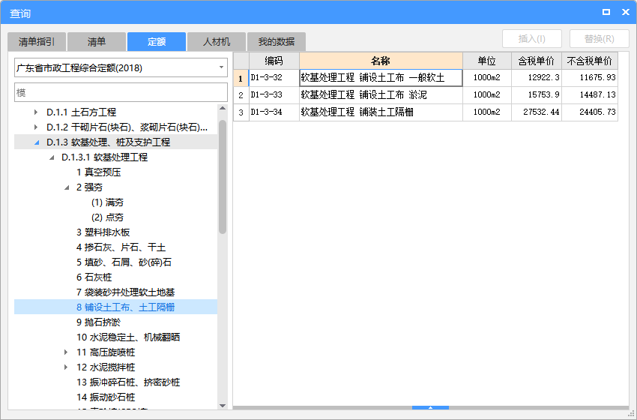
Task: Click the 编码 column header
Action: tap(274, 61)
